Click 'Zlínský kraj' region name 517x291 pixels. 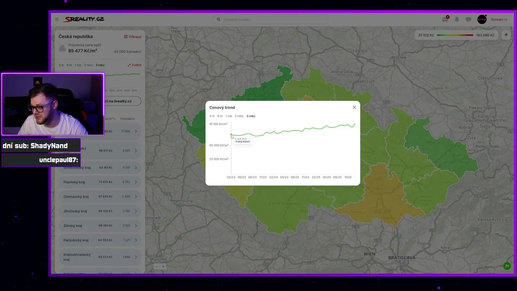tap(73, 226)
